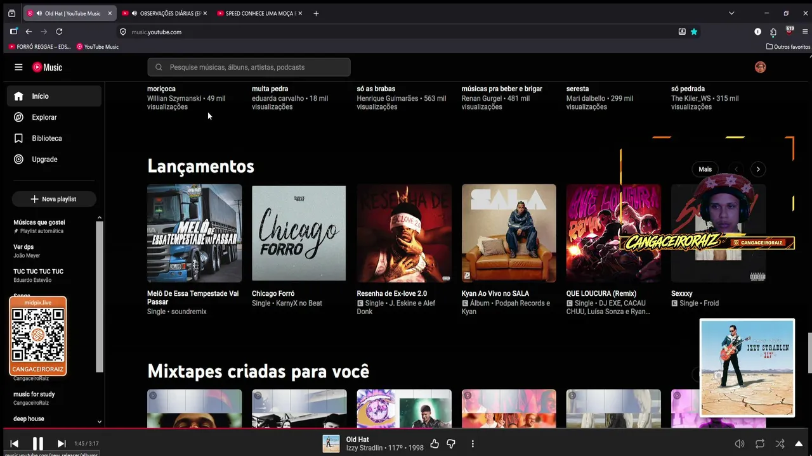812x456 pixels.
Task: Open the Izzy Stradlin 117° mini player artwork
Action: click(x=747, y=367)
